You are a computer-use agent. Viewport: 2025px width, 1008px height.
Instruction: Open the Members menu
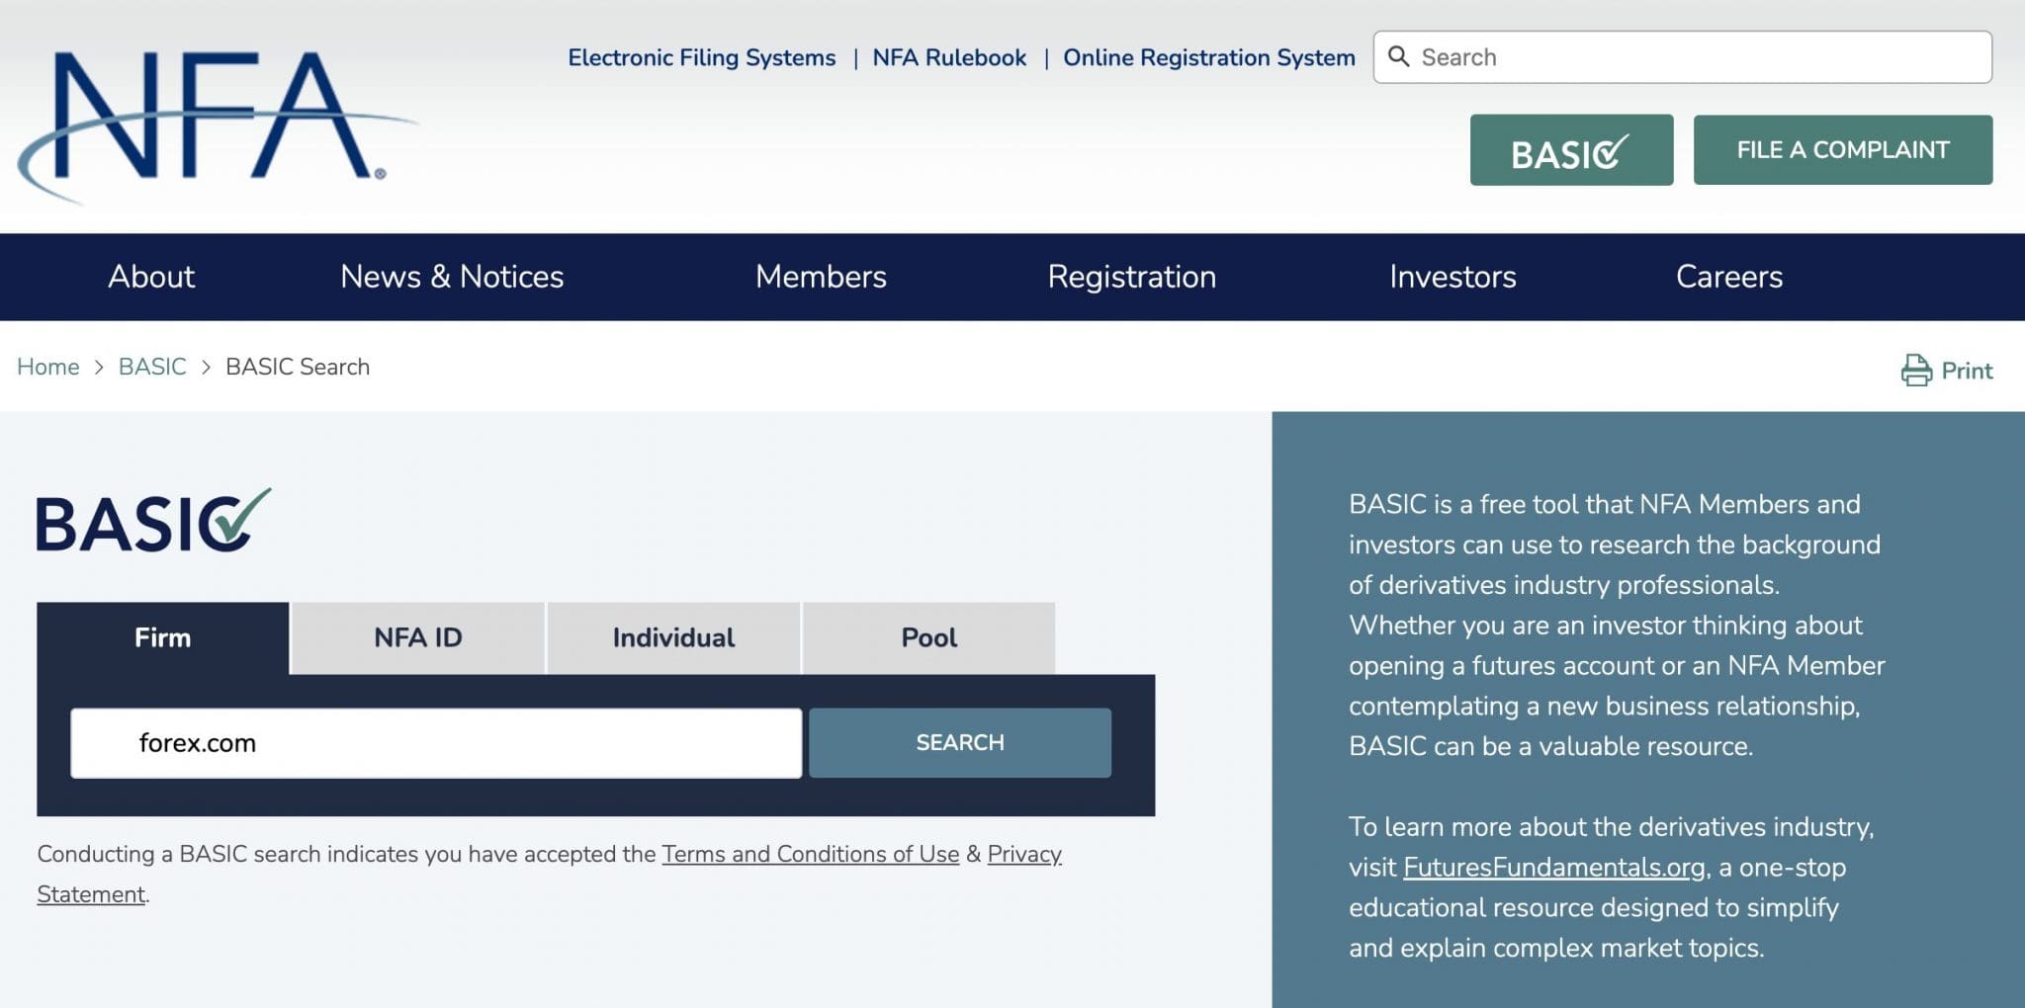[x=821, y=277]
